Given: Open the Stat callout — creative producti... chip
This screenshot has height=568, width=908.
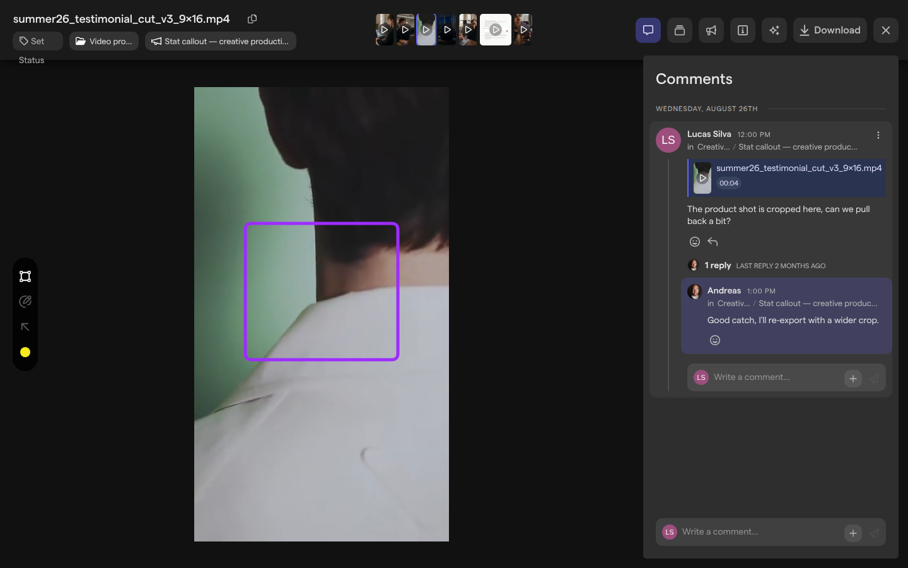Looking at the screenshot, I should [221, 41].
